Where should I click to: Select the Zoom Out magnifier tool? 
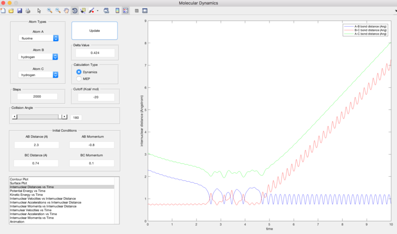pos(58,10)
